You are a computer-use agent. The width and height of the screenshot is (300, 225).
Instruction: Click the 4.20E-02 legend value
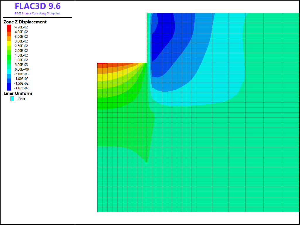tap(21, 27)
